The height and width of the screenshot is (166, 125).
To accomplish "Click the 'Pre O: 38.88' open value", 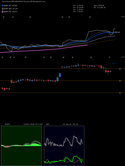I will (78, 6).
